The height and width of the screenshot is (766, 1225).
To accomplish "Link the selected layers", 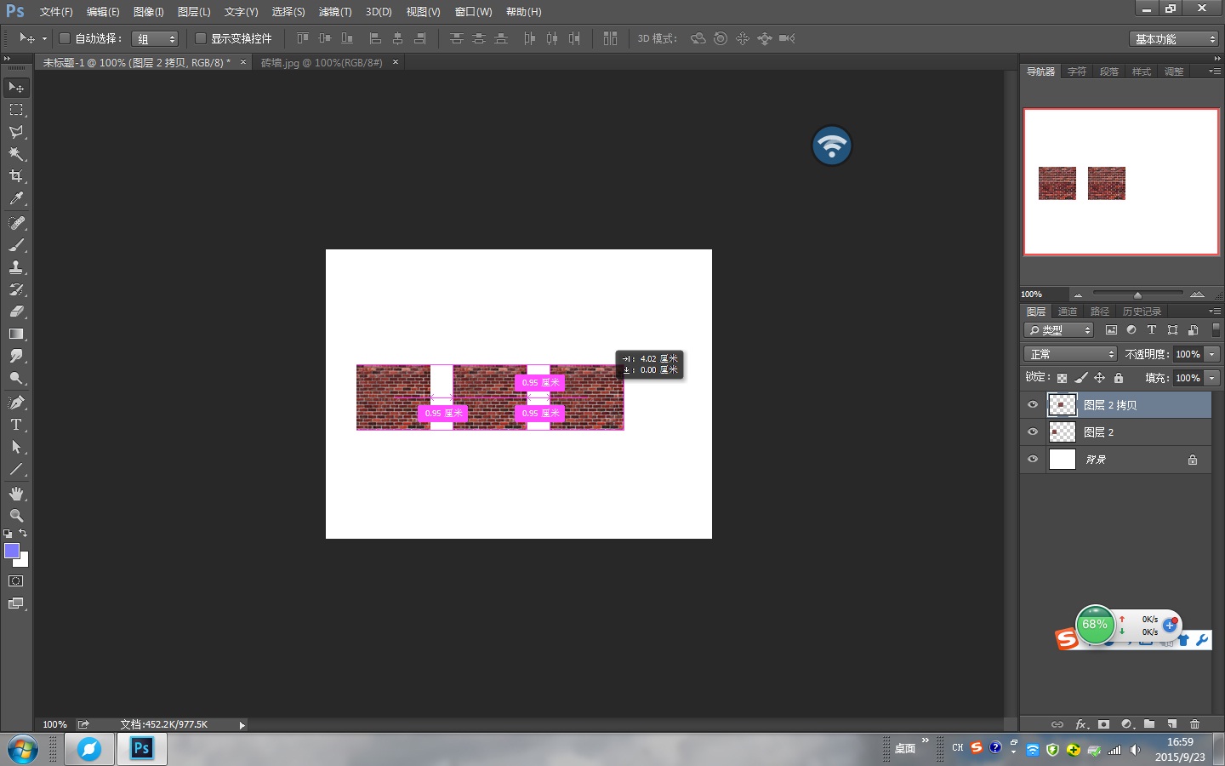I will tap(1058, 724).
